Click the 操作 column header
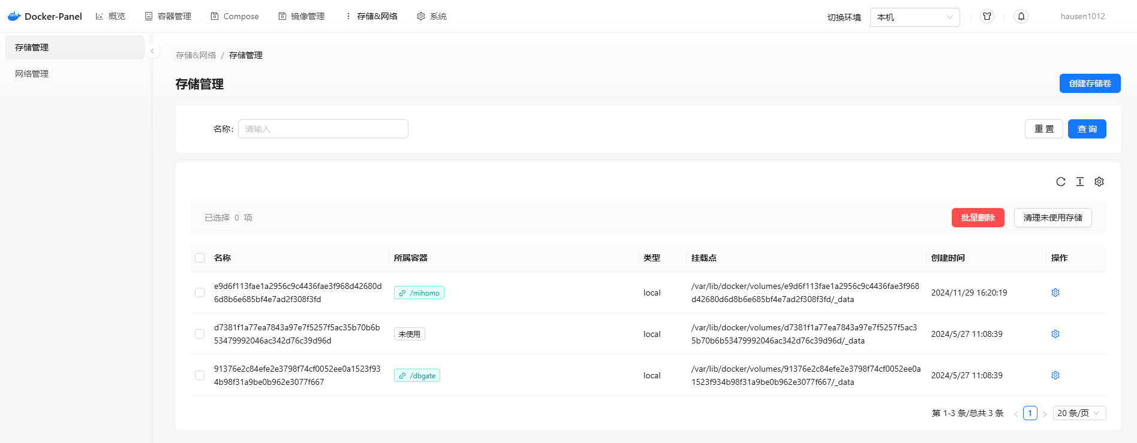 [x=1060, y=258]
